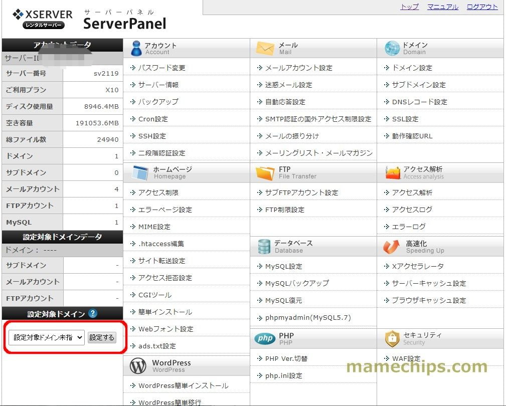Open エラーログ
The width and height of the screenshot is (506, 406).
coord(409,227)
